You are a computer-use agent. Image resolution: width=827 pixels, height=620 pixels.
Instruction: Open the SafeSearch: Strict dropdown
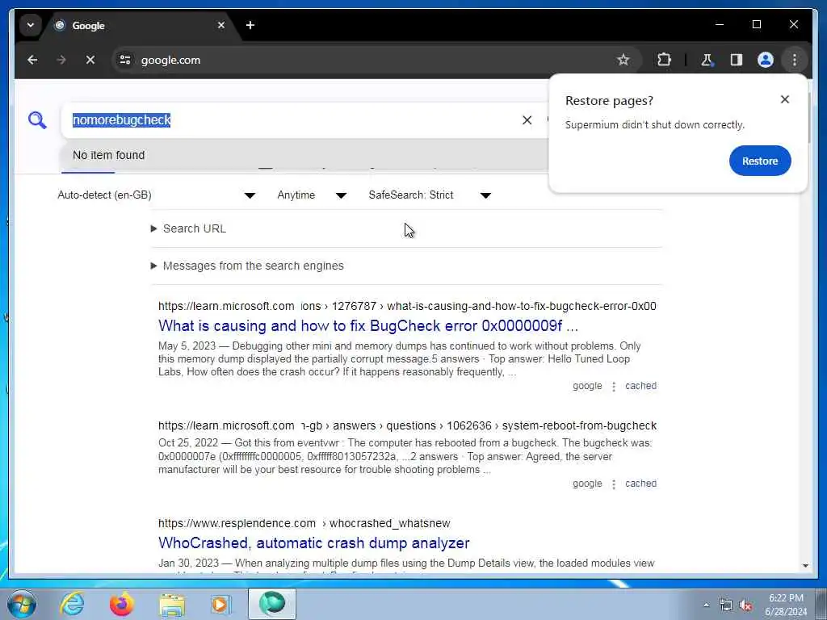tap(430, 195)
